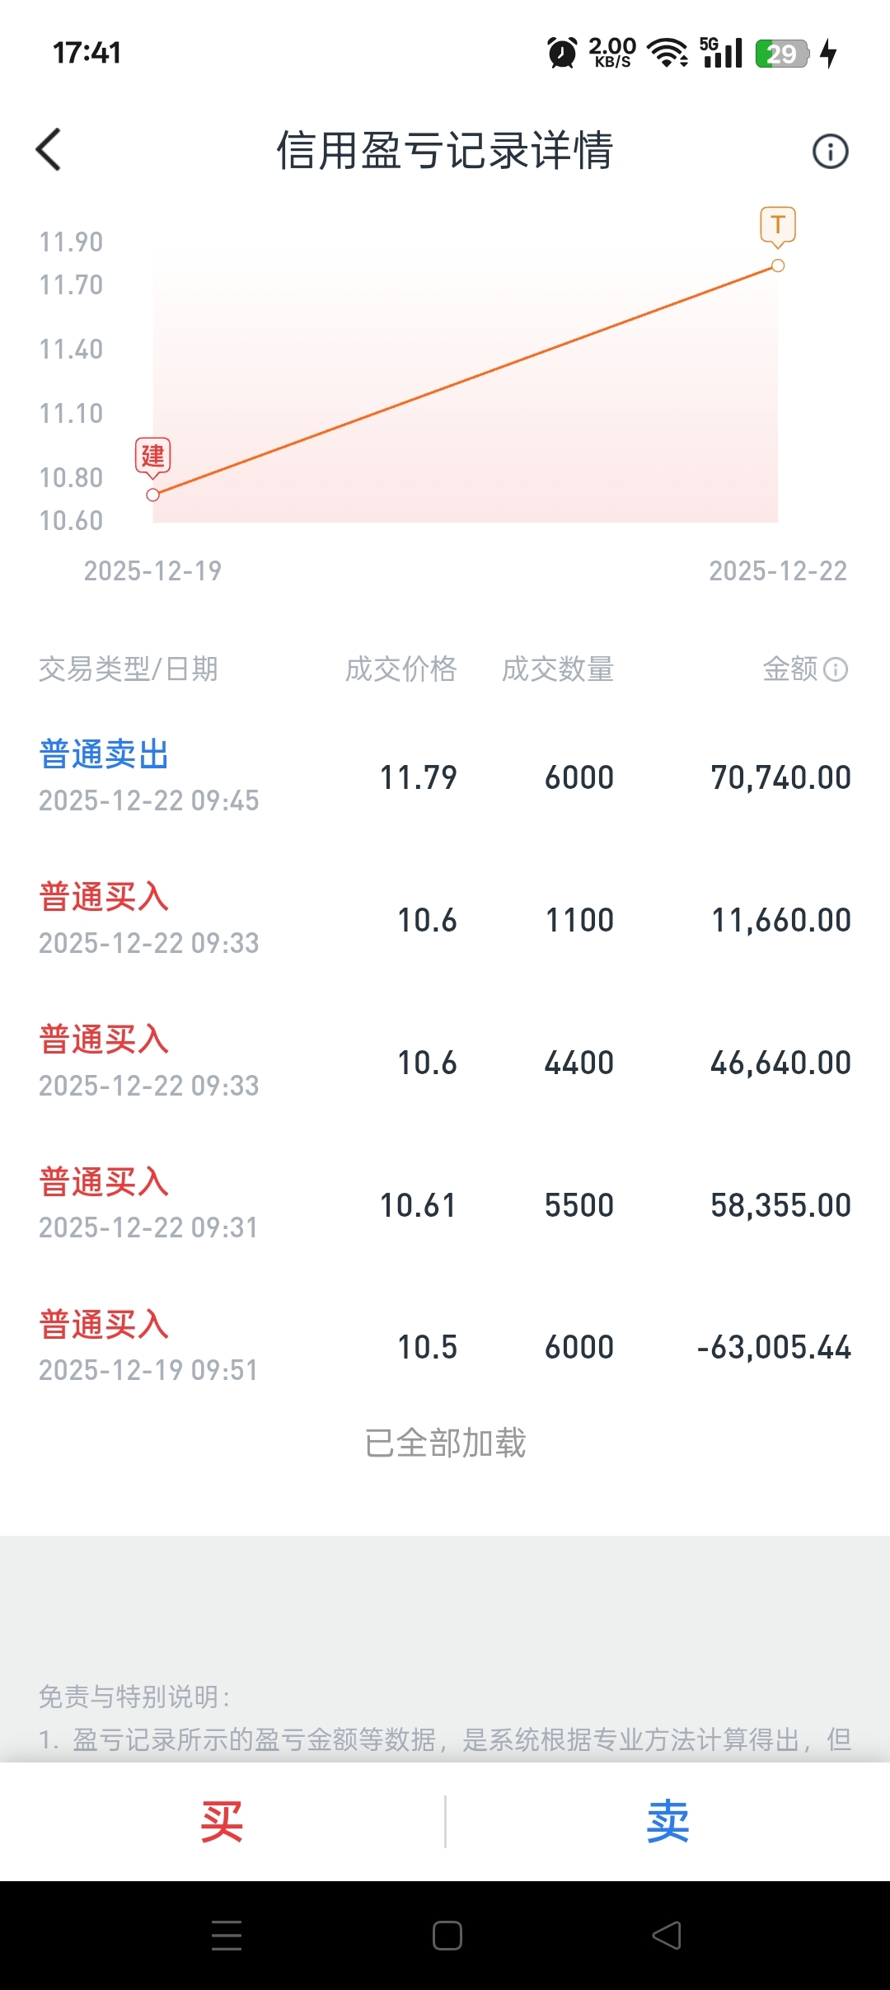Screen dimensions: 890x1990
Task: Open the info icon beside page title
Action: 830,151
